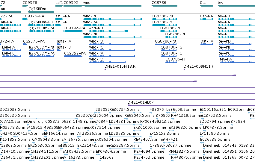Viewport: 255px width, 162px height.
Task: Click the EK255004.5prime EST label
Action: [106, 116]
